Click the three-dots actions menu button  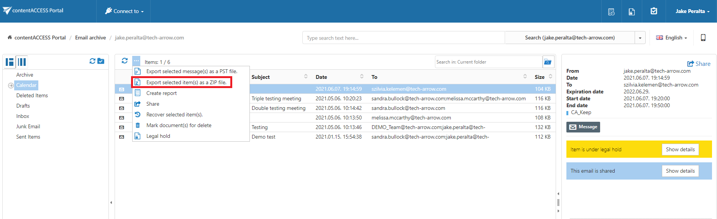[136, 61]
